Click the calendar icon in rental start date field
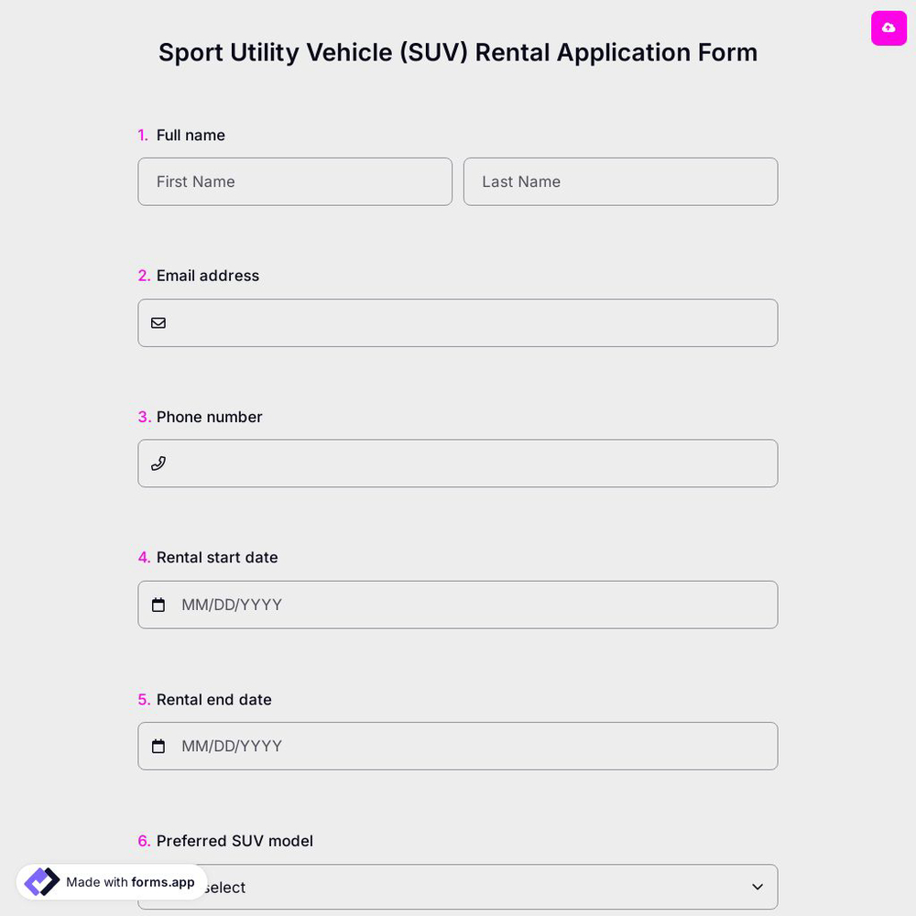The image size is (916, 916). [158, 605]
